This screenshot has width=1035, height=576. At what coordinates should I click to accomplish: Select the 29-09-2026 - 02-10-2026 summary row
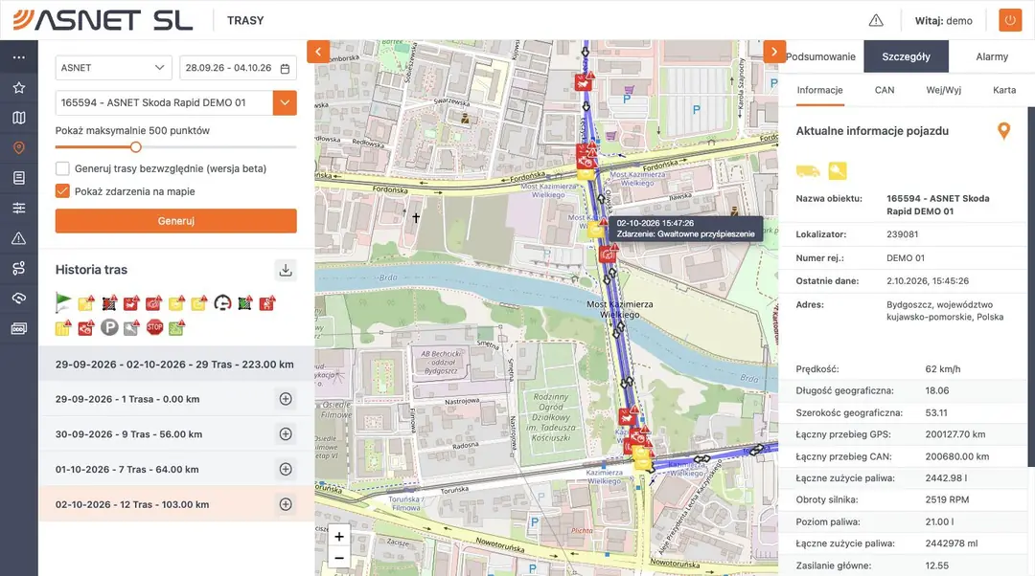(x=176, y=364)
